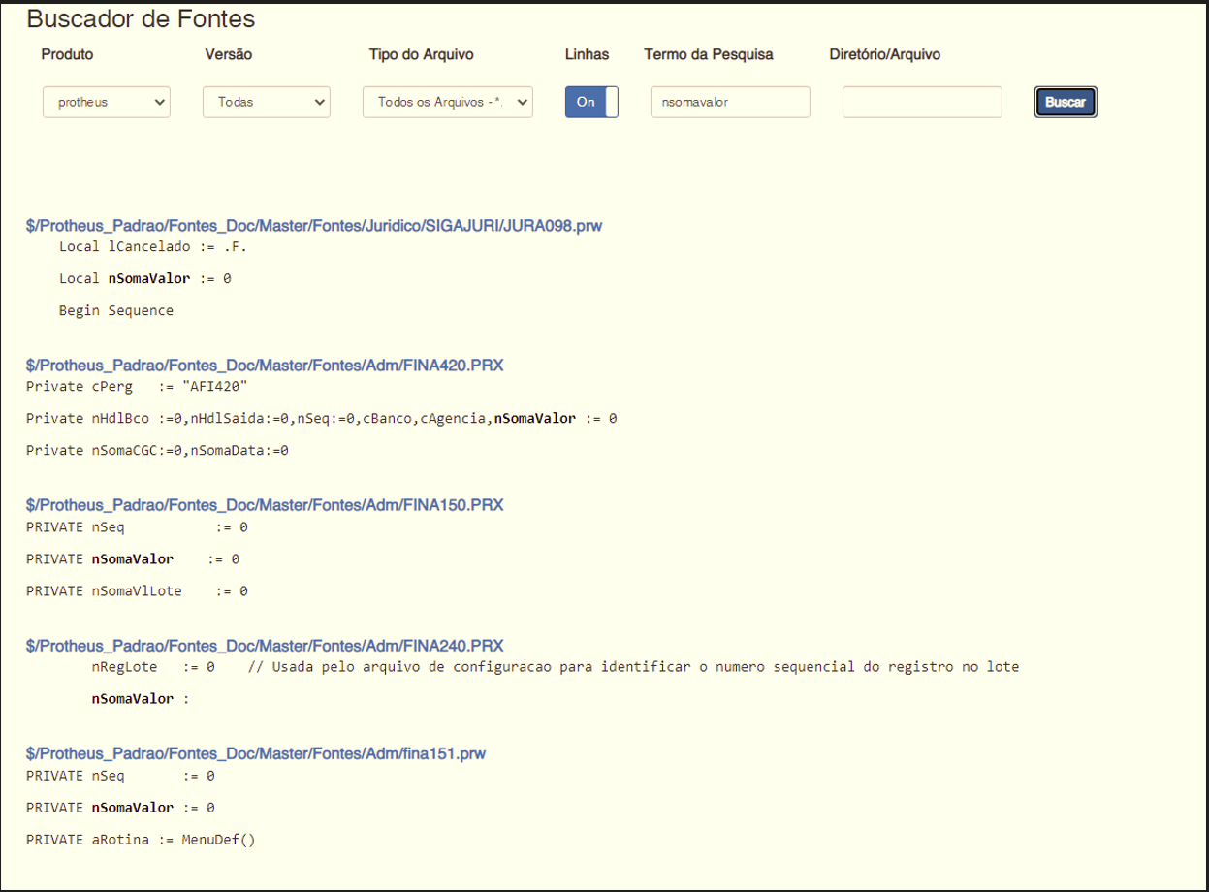Select the Begin Sequence code line
The image size is (1209, 892).
coord(115,311)
